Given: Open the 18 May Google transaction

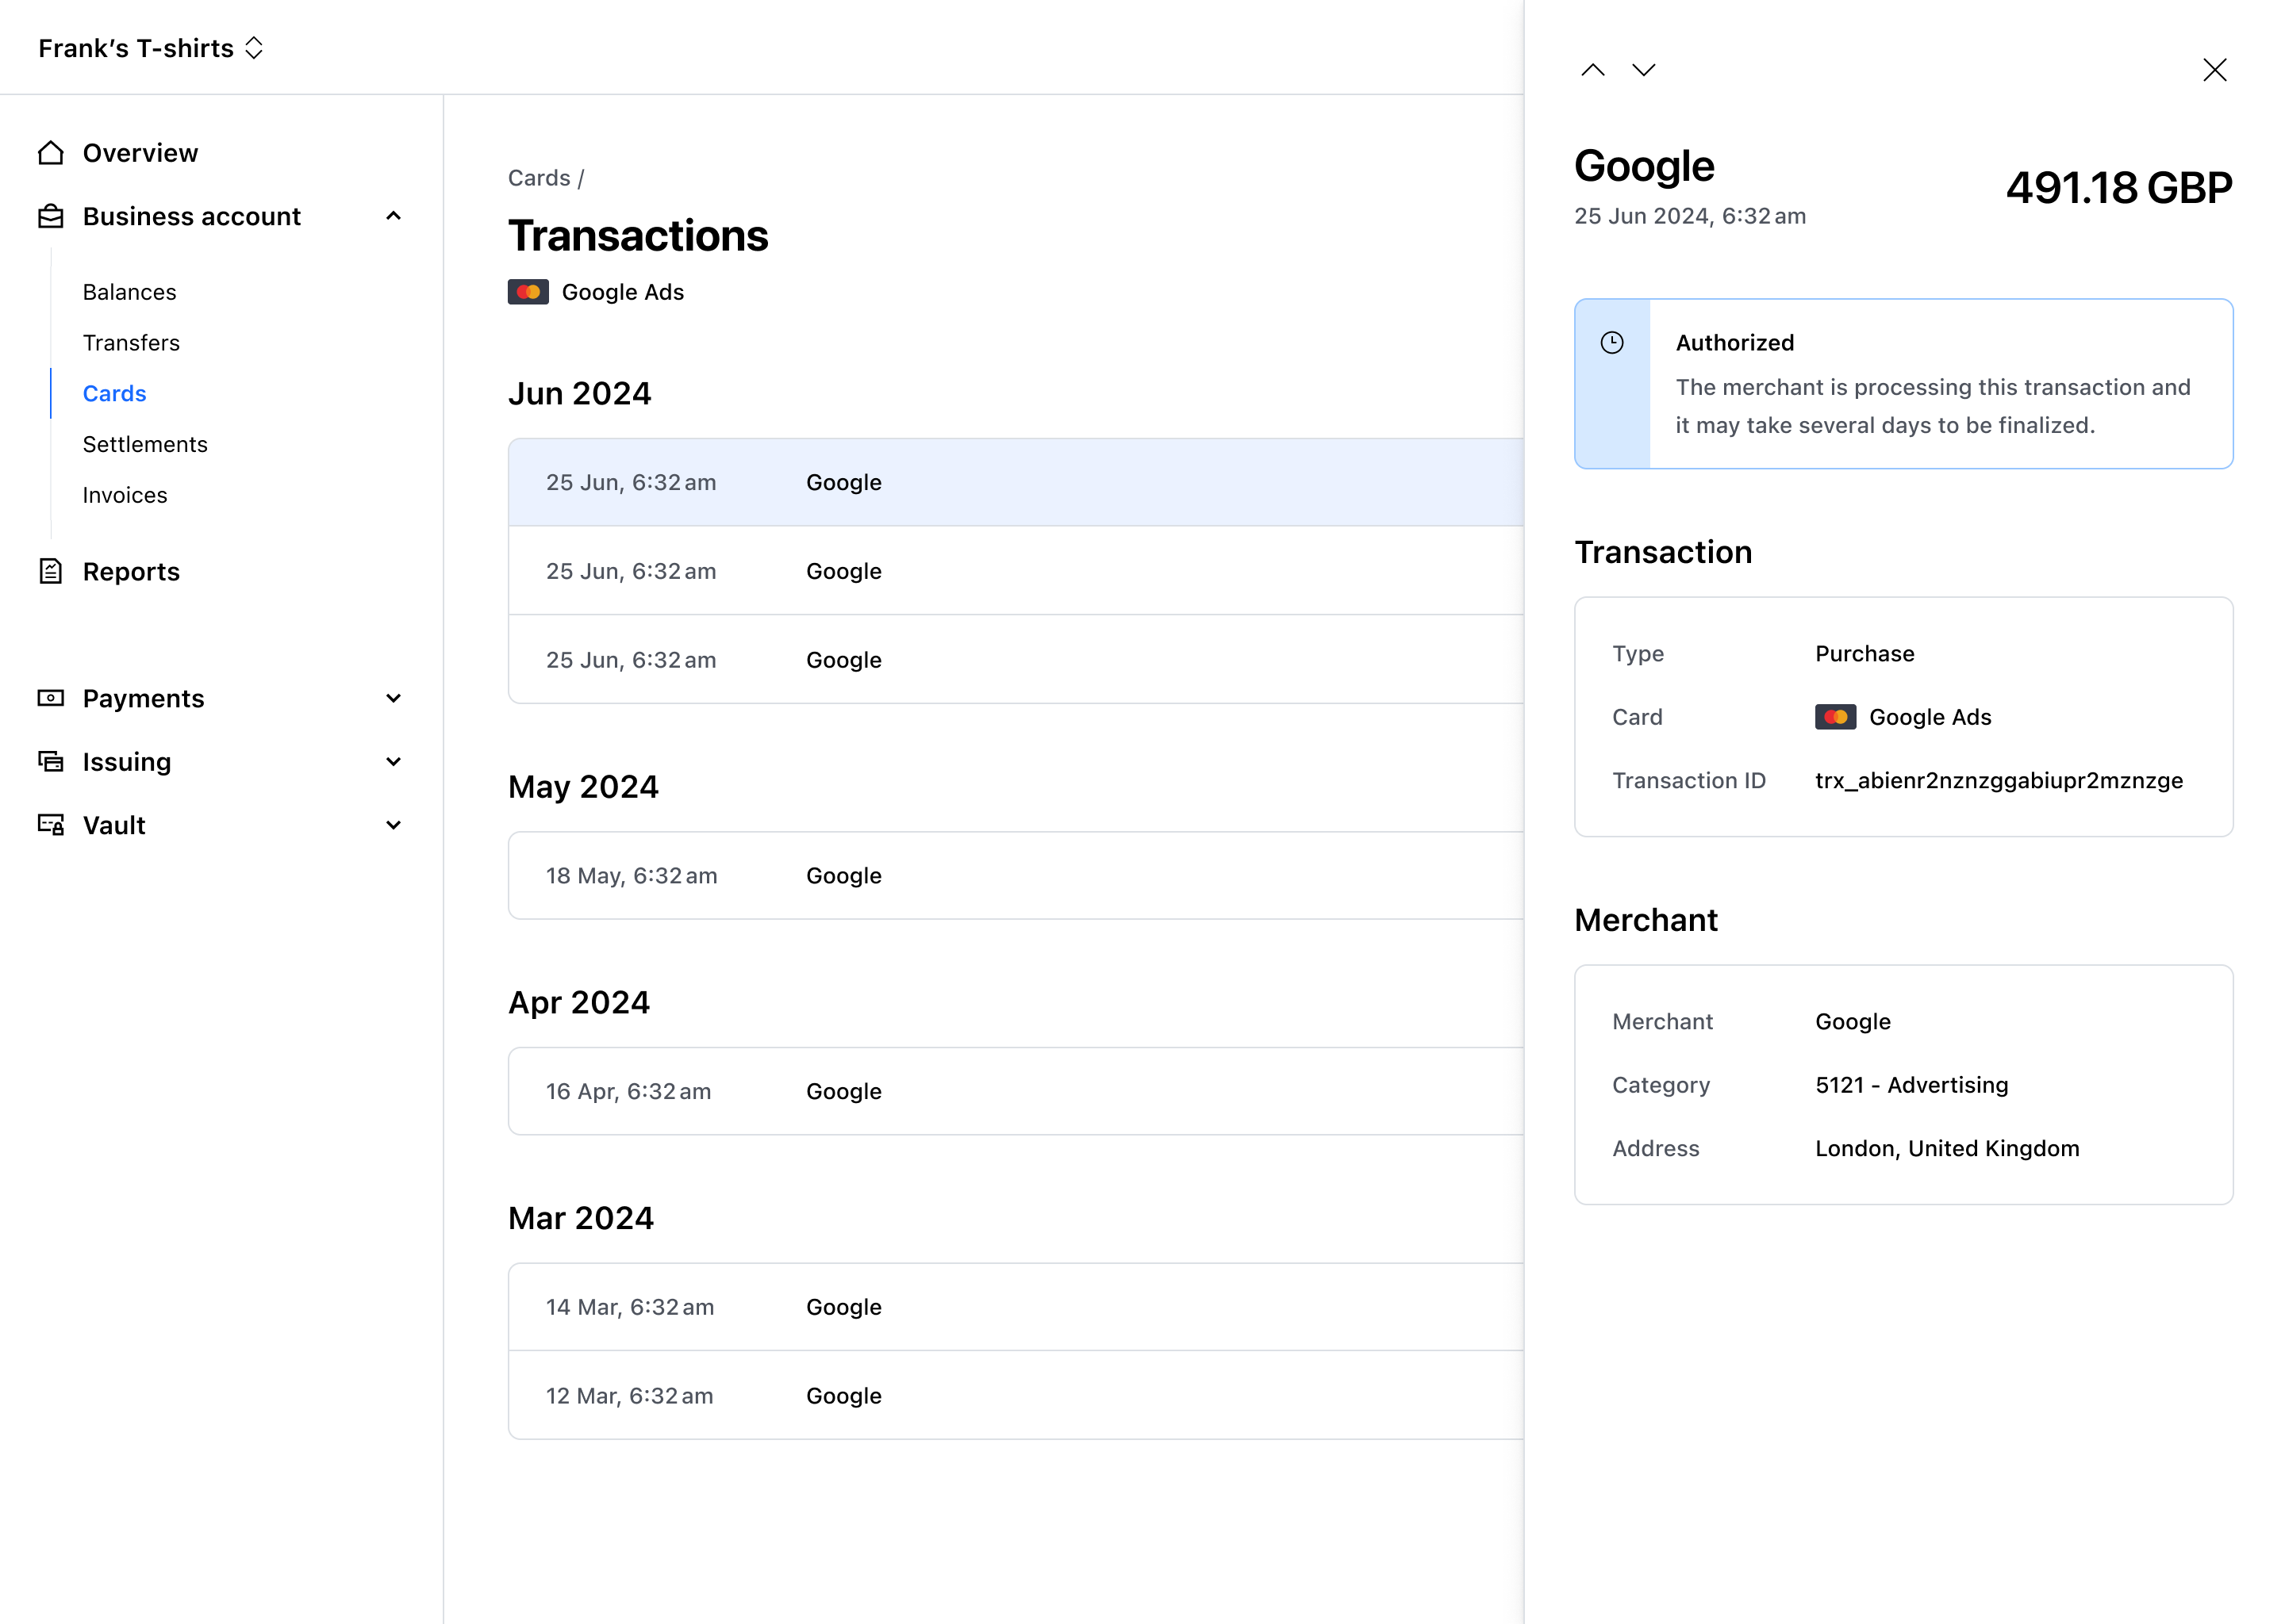Looking at the screenshot, I should (x=1016, y=875).
